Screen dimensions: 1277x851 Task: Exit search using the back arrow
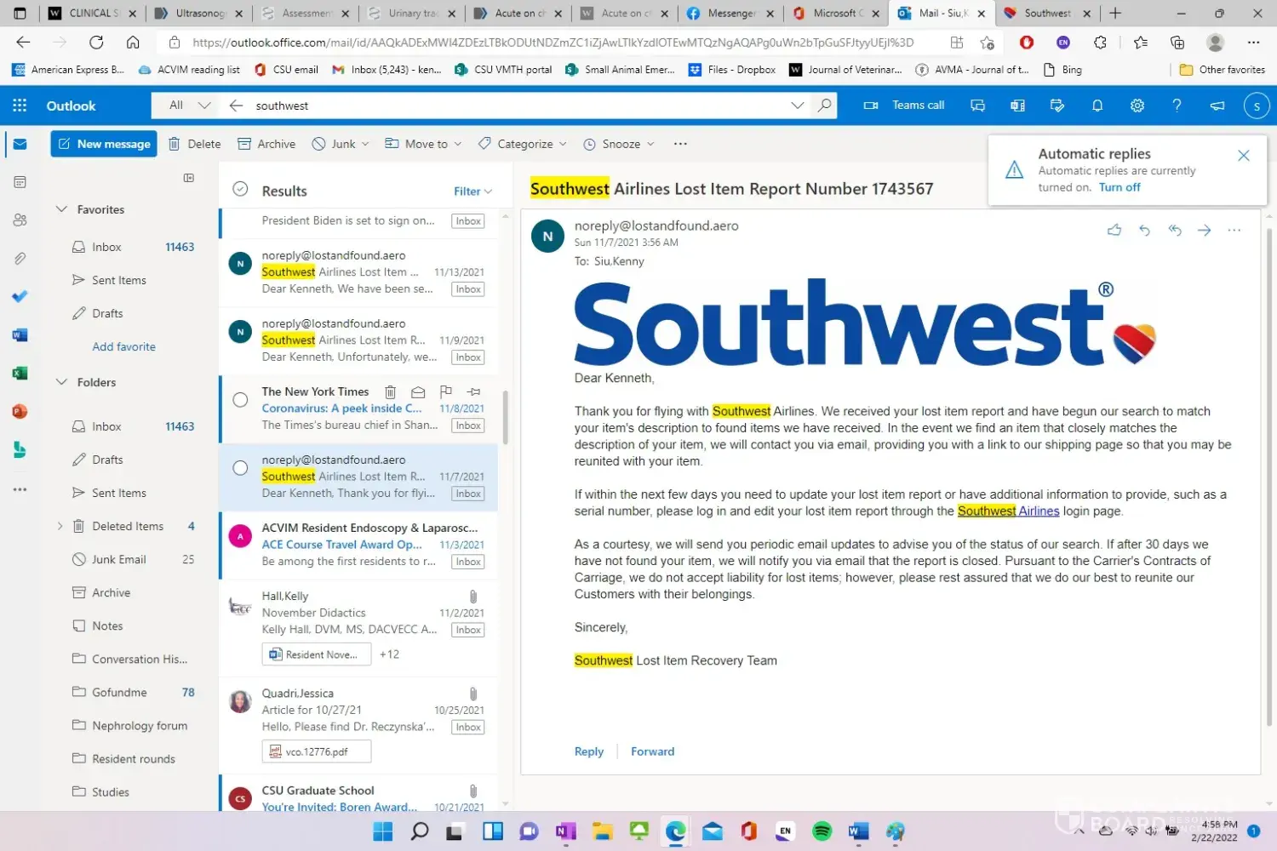(x=237, y=106)
